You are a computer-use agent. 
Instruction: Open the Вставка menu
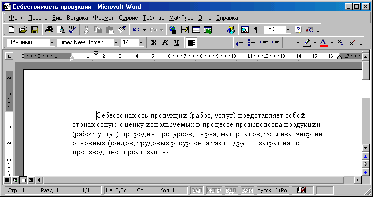(77, 18)
